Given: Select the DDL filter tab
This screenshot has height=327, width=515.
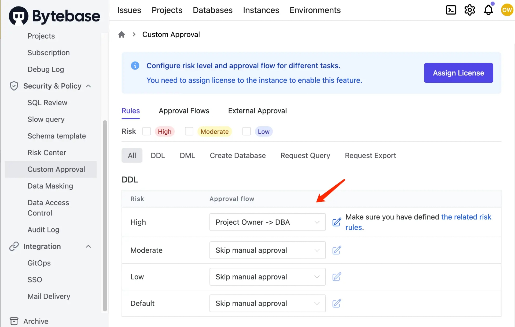Looking at the screenshot, I should (158, 155).
